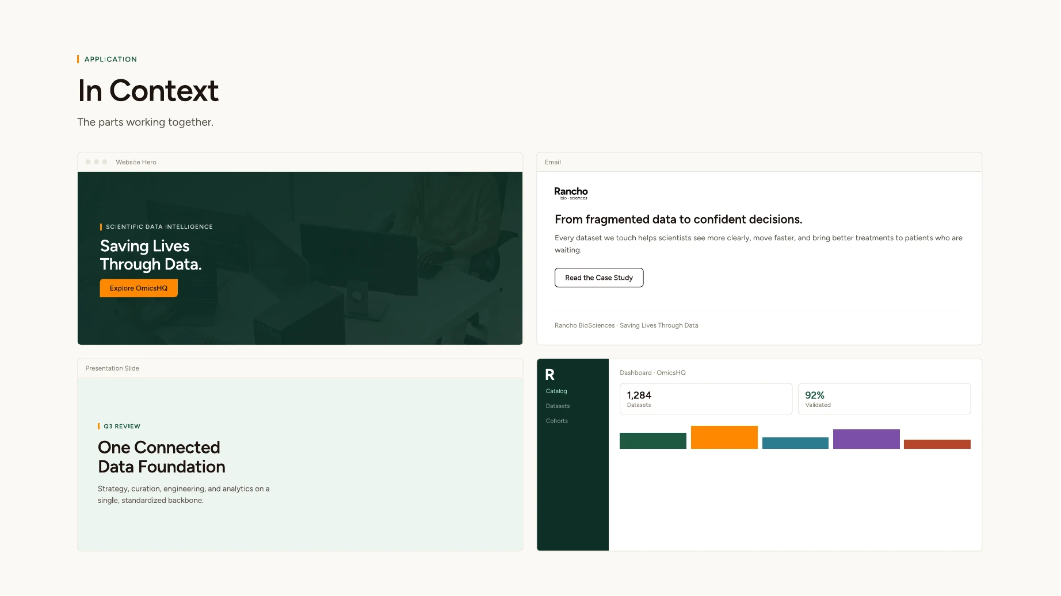Select Catalog in dashboard sidebar
This screenshot has height=596, width=1061.
556,391
